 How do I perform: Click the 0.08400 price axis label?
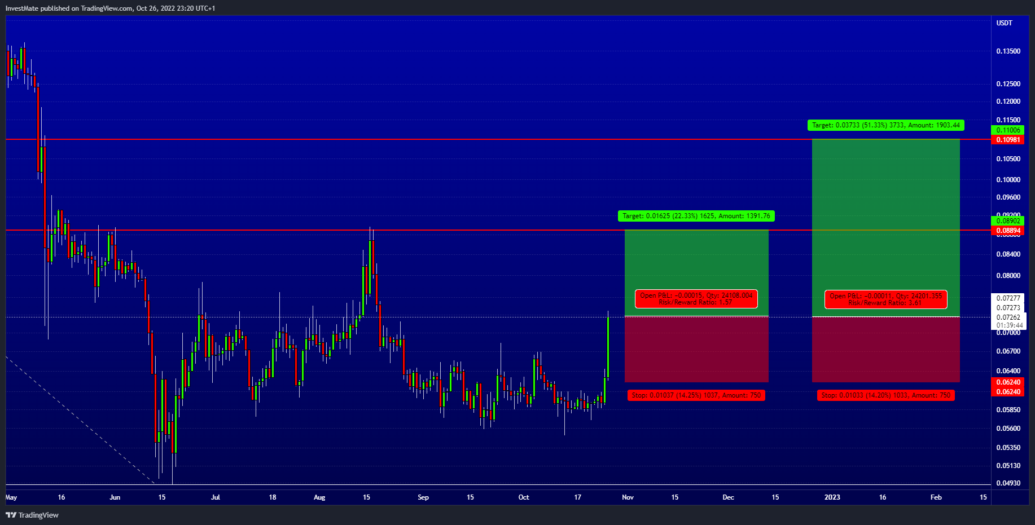pyautogui.click(x=1008, y=254)
